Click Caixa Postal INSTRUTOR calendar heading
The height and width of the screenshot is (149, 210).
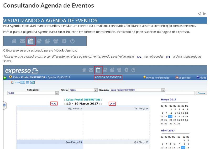pos(83,100)
